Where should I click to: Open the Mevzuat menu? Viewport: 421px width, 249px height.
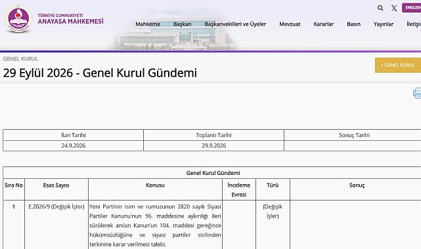point(290,24)
